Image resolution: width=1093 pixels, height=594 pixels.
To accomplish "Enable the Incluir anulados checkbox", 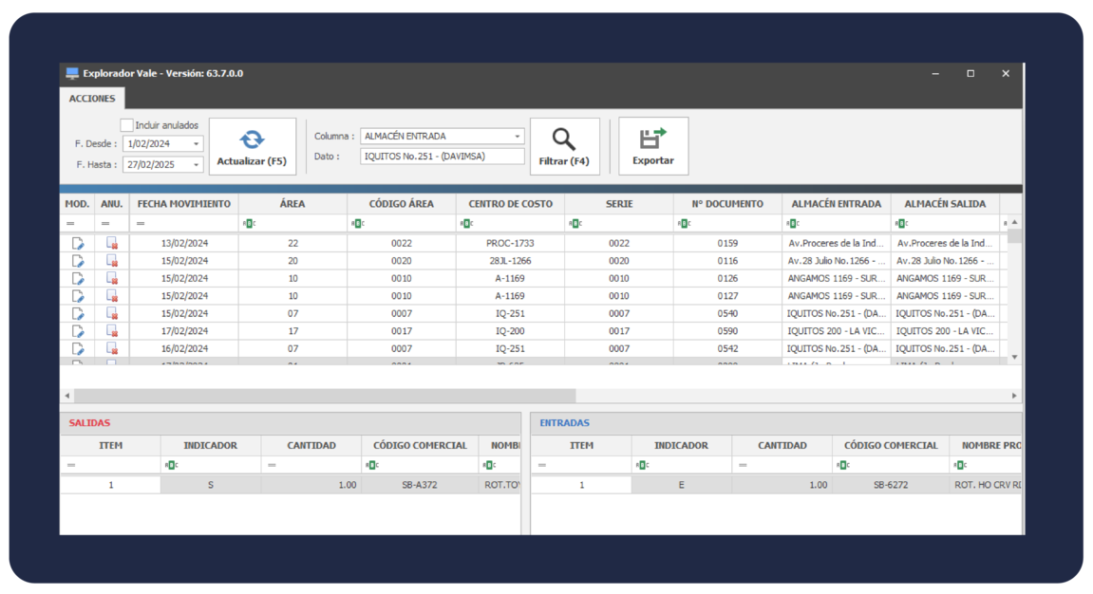I will click(127, 125).
